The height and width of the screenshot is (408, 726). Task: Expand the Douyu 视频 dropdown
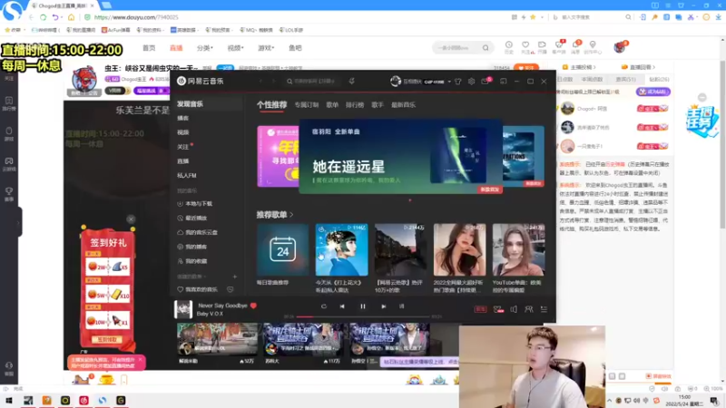(235, 48)
